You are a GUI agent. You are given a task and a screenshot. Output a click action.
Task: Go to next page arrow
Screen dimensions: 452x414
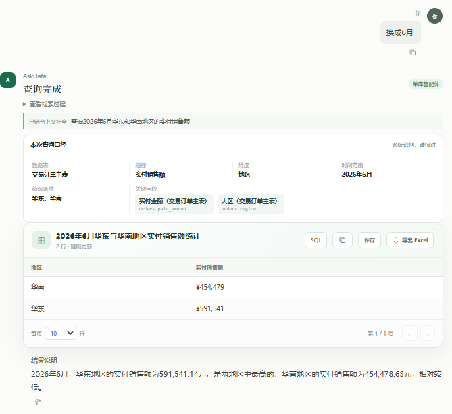tap(428, 333)
